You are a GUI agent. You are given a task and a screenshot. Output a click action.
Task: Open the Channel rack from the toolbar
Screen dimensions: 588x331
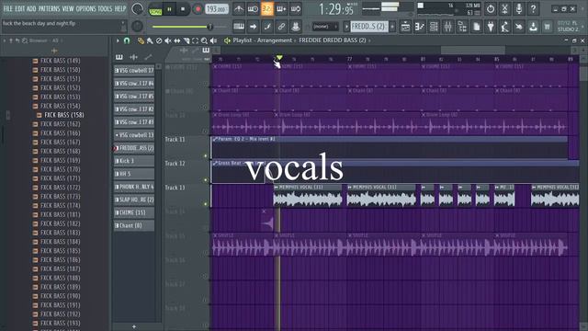pos(434,27)
